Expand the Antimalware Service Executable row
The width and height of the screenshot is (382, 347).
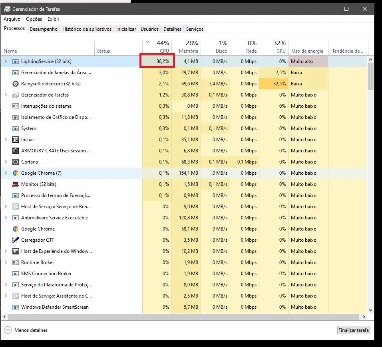coord(6,218)
